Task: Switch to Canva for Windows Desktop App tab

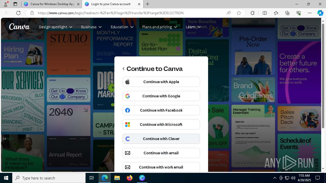Action: (49, 4)
